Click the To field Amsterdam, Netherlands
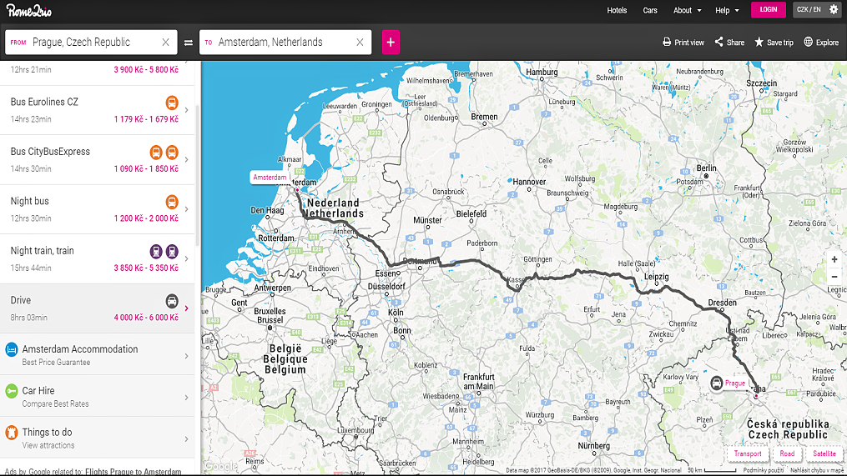The image size is (847, 476). (x=285, y=42)
